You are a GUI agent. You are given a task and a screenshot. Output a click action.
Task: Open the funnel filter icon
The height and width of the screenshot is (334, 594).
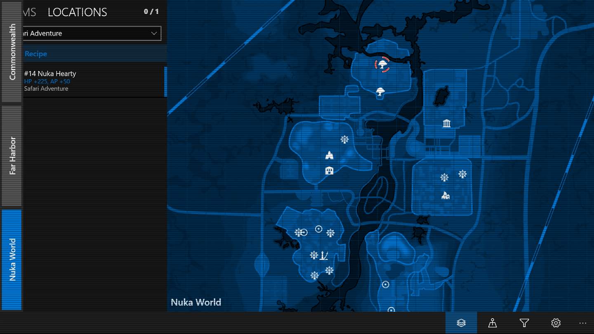coord(524,323)
